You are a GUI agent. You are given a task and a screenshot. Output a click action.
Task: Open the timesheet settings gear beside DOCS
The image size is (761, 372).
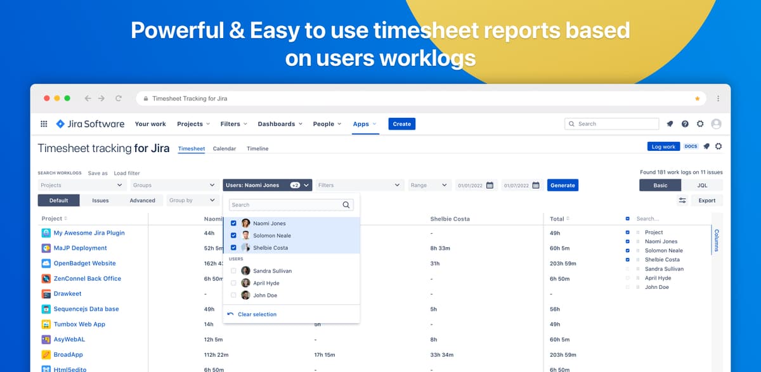click(x=719, y=146)
